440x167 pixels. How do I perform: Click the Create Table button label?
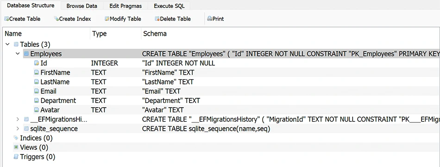[x=25, y=19]
